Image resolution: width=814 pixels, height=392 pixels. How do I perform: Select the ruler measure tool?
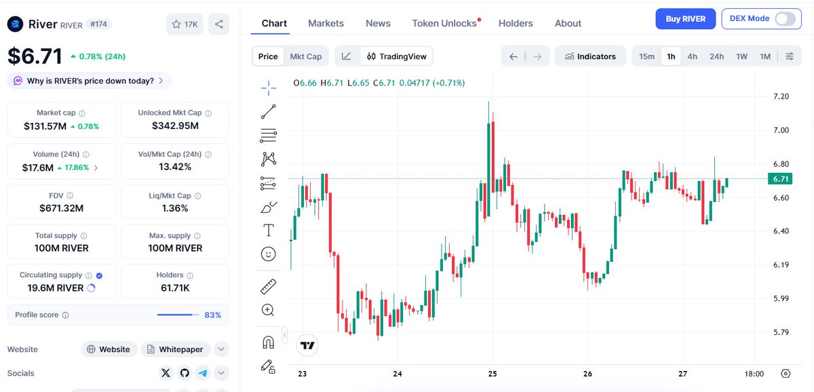tap(269, 286)
